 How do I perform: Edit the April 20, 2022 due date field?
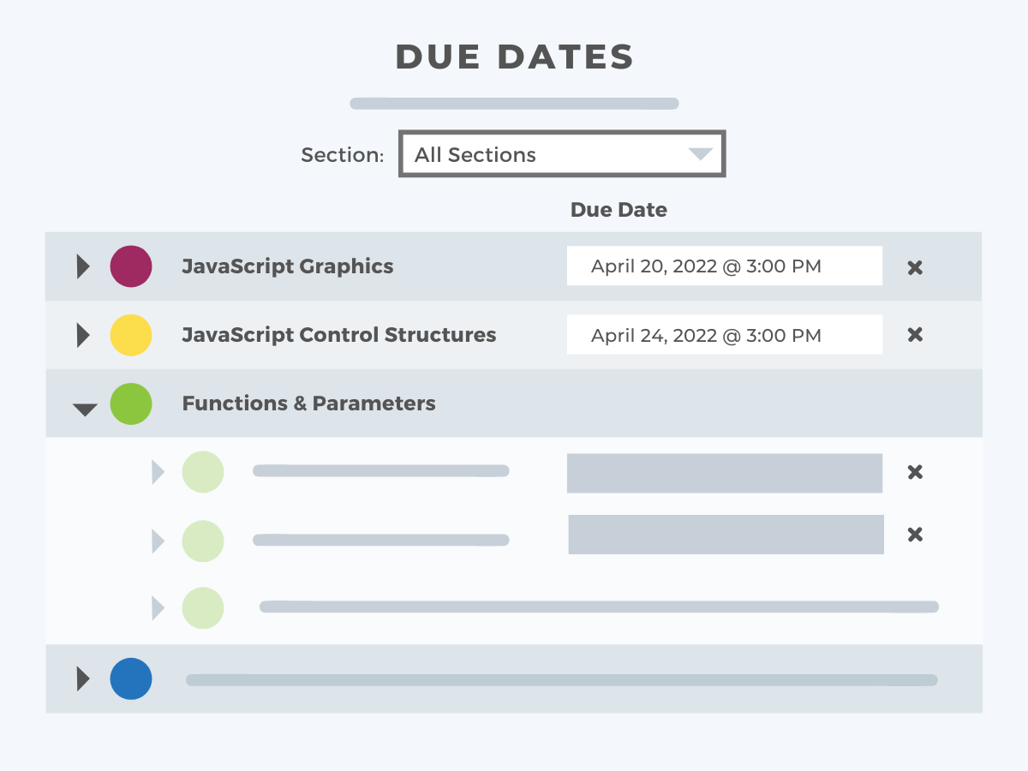[x=725, y=266]
